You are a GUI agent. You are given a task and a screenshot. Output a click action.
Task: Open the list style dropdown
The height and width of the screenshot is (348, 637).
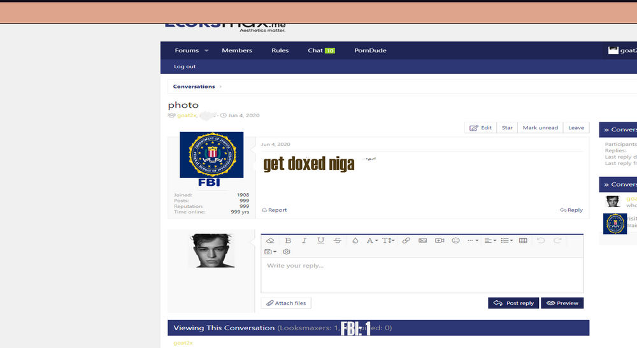pyautogui.click(x=506, y=241)
